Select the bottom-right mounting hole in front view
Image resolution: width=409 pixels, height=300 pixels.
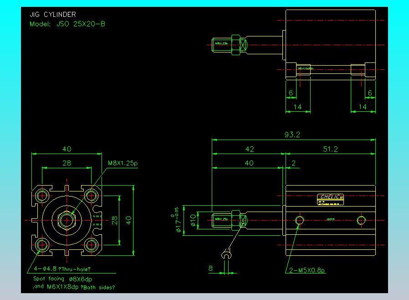92,245
